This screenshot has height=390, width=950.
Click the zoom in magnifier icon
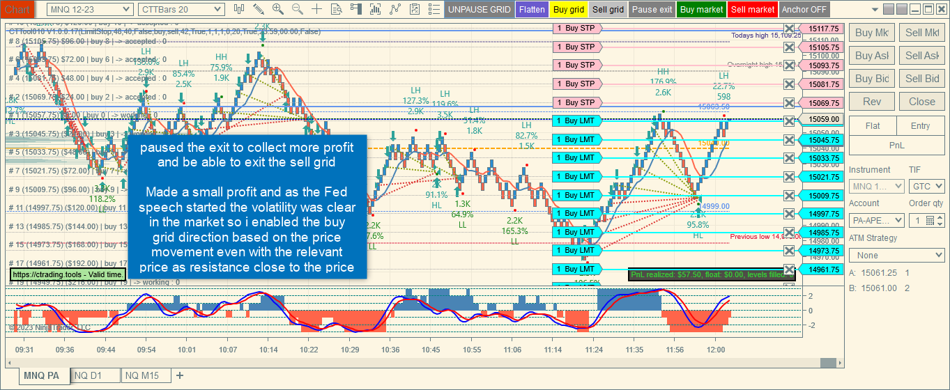(278, 9)
